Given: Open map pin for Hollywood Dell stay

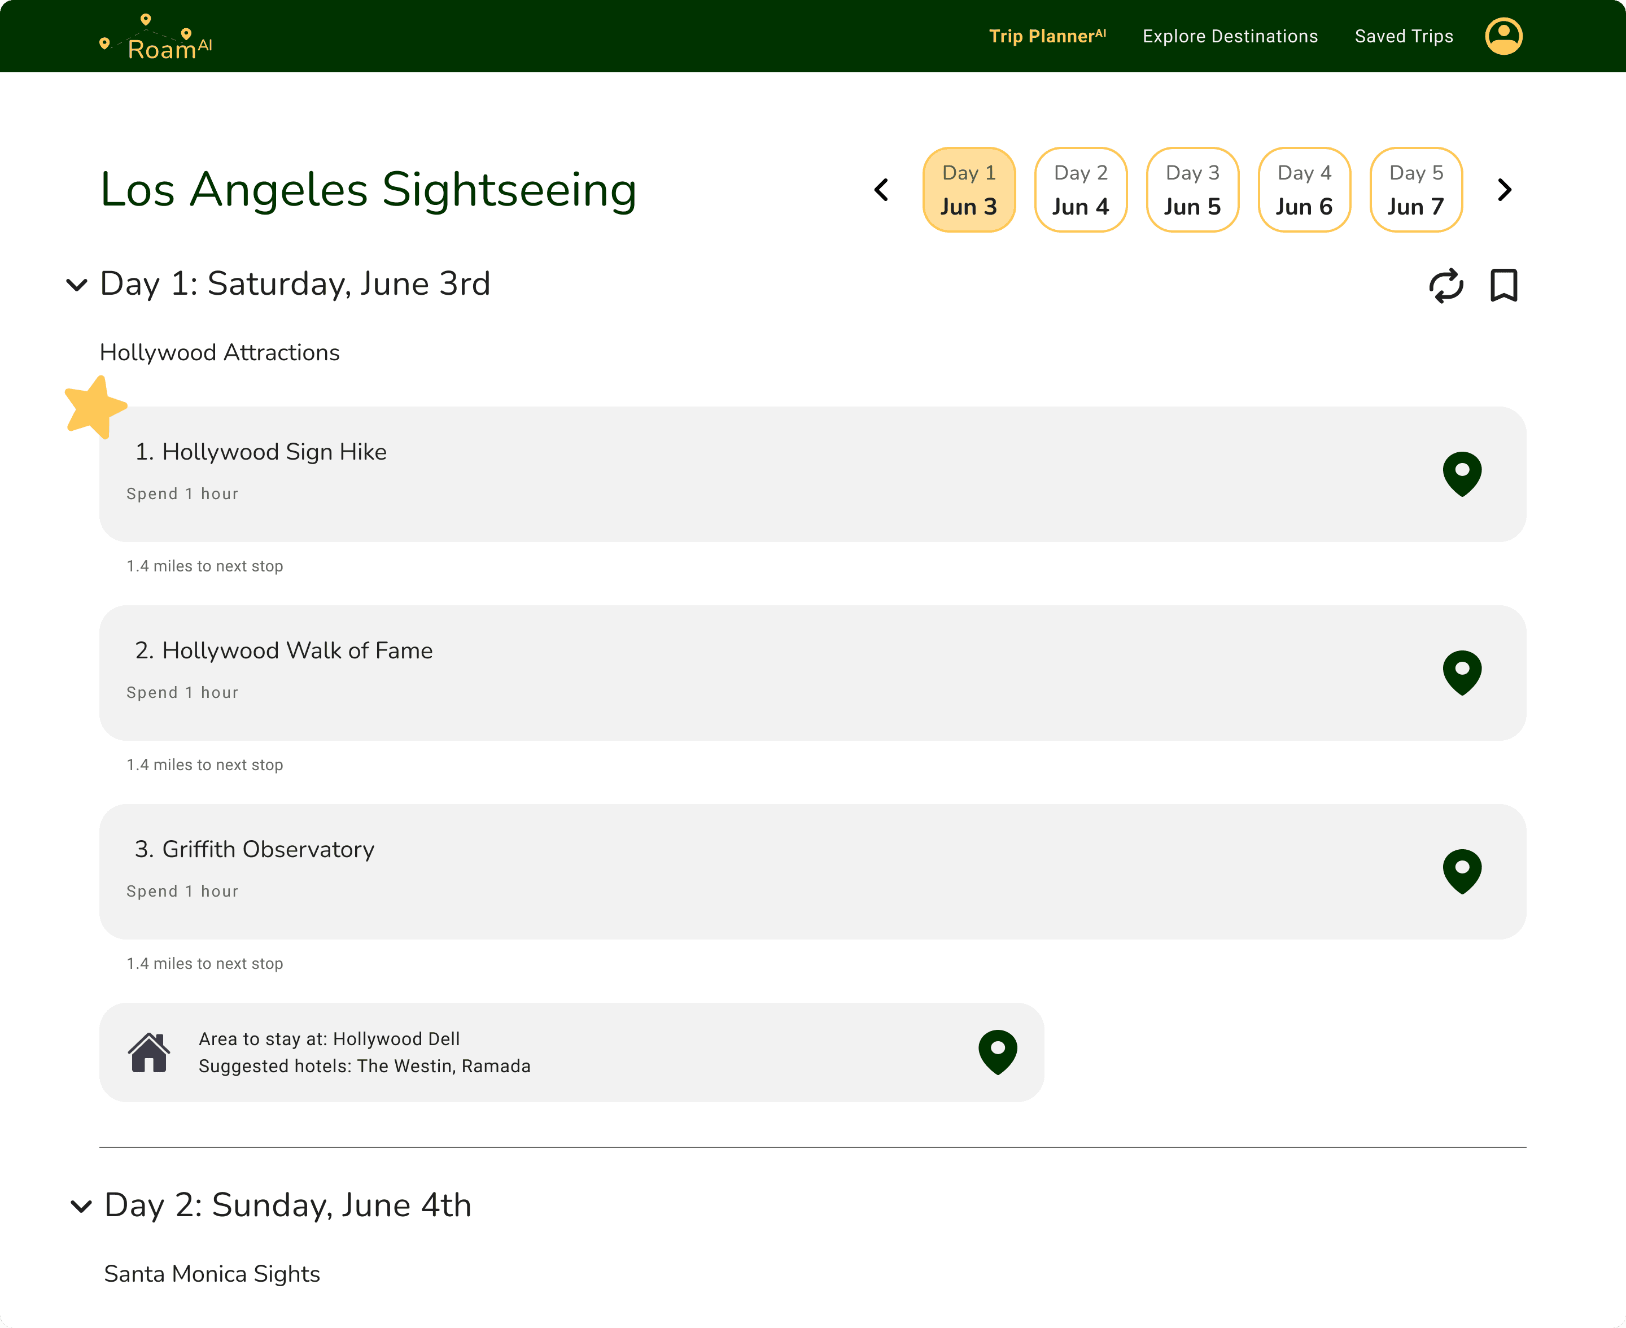Looking at the screenshot, I should coord(997,1052).
